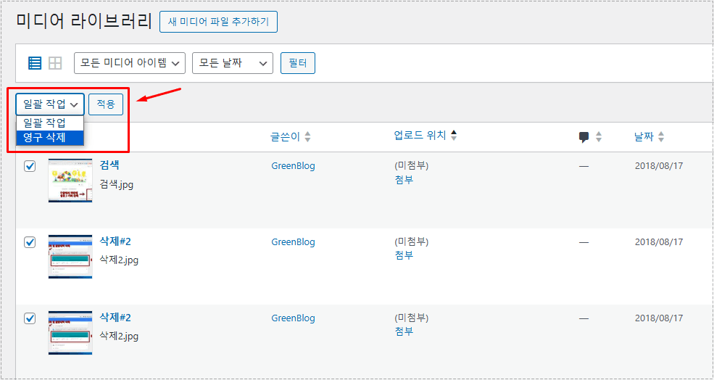Uncheck checkbox of white-background 삭제#2 row
The height and width of the screenshot is (380, 714).
[30, 242]
